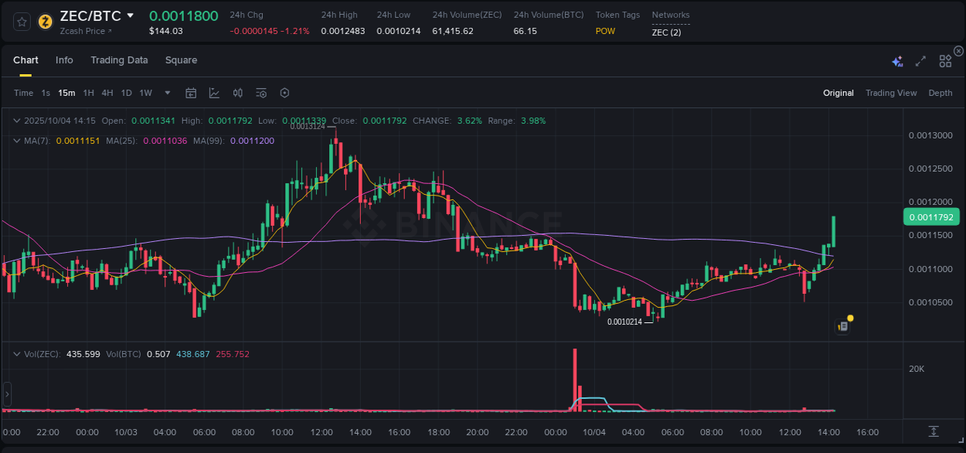966x453 pixels.
Task: Expand the extra time intervals dropdown arrow
Action: pos(166,93)
